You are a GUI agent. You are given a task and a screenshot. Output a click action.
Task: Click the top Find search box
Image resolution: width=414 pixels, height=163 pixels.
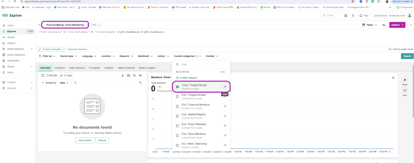(331, 16)
